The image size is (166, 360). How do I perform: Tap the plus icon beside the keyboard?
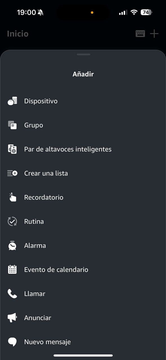pyautogui.click(x=154, y=34)
